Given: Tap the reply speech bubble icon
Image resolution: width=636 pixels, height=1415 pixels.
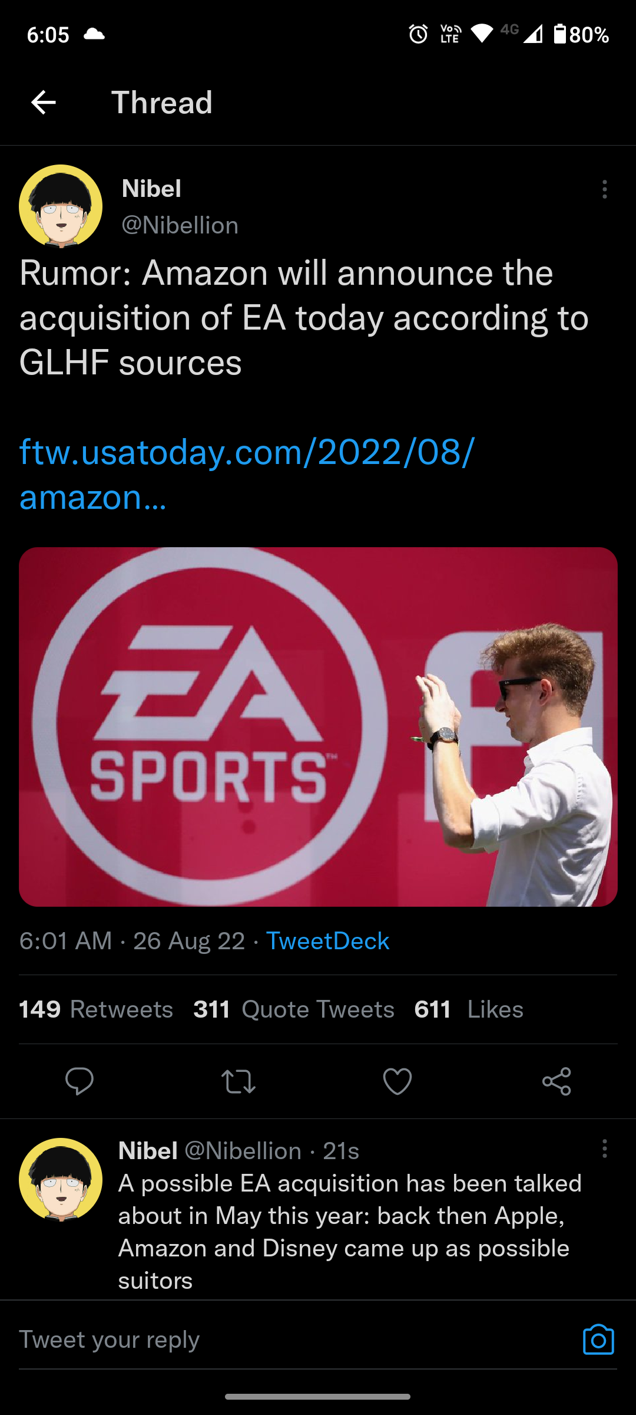Looking at the screenshot, I should click(x=79, y=1081).
